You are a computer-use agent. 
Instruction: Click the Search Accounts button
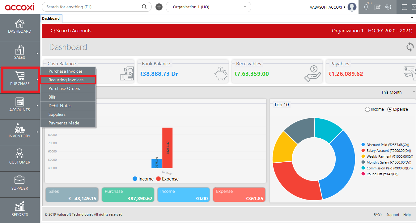tap(72, 31)
